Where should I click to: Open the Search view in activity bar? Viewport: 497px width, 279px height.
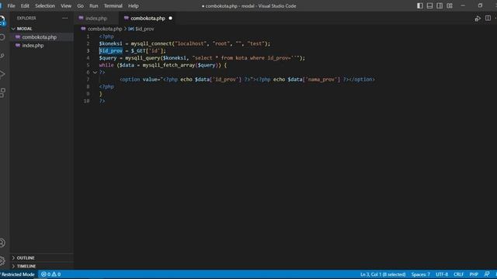point(2,37)
